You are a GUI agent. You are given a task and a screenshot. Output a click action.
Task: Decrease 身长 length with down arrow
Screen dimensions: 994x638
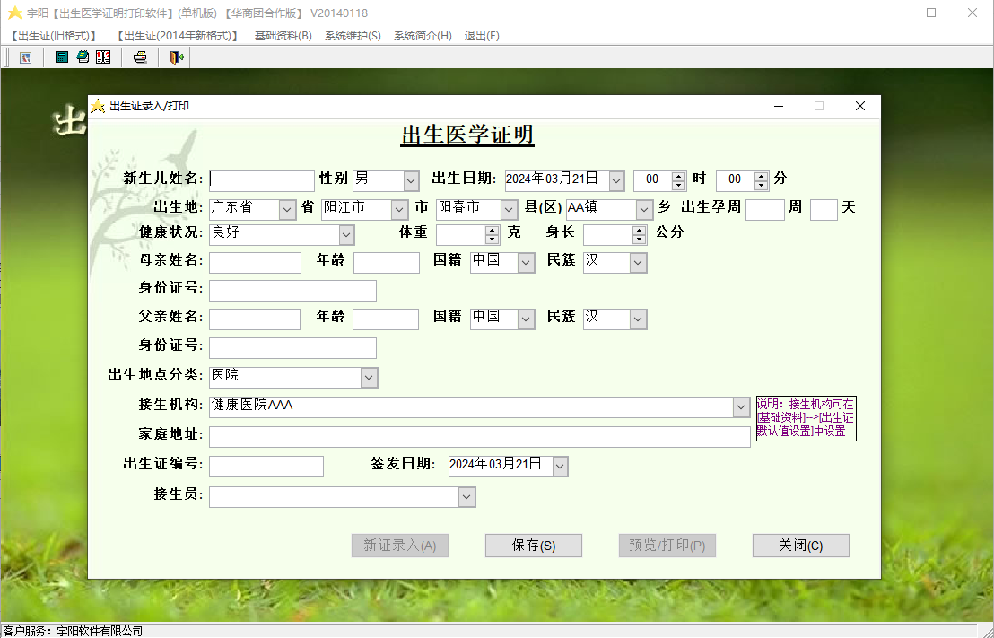(x=640, y=239)
